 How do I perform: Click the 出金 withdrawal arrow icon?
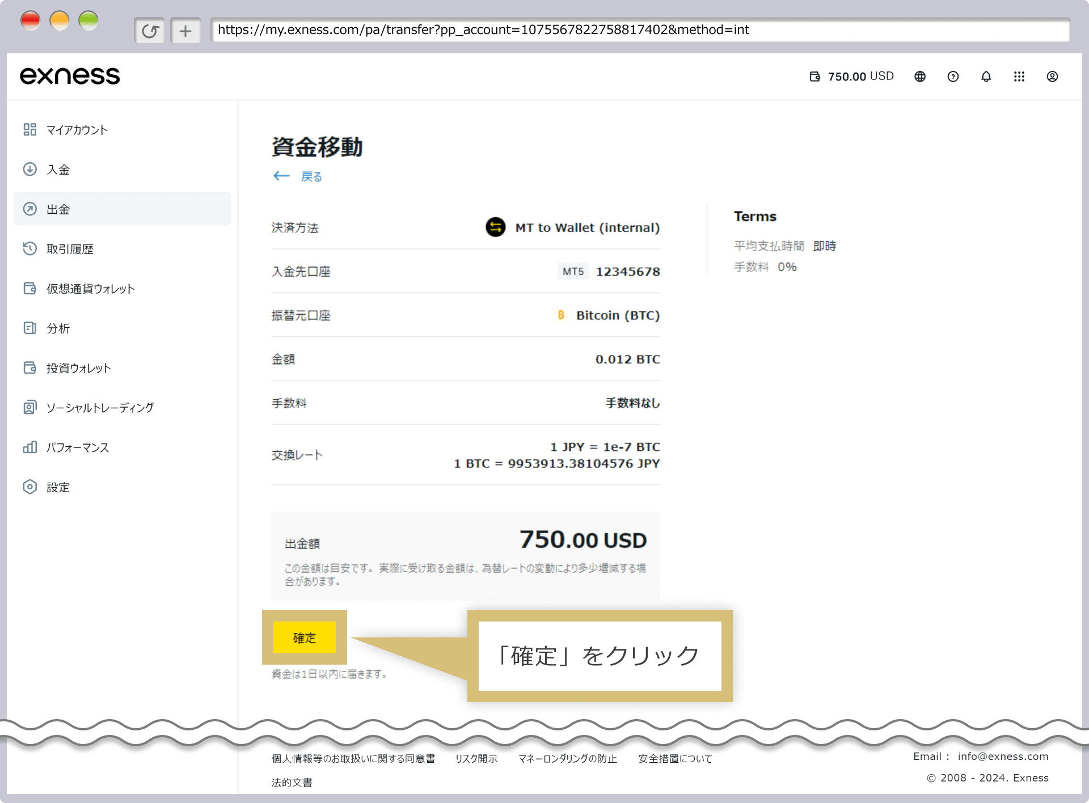click(30, 209)
